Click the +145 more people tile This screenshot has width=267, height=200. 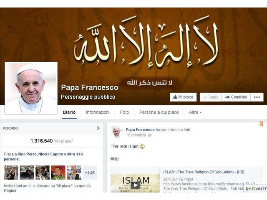(90, 172)
